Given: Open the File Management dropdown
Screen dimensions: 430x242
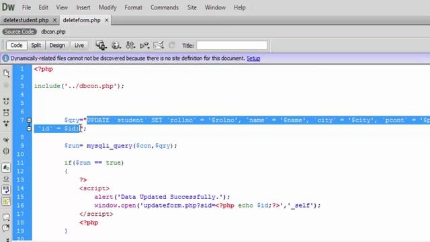Looking at the screenshot, I should pyautogui.click(x=130, y=46).
